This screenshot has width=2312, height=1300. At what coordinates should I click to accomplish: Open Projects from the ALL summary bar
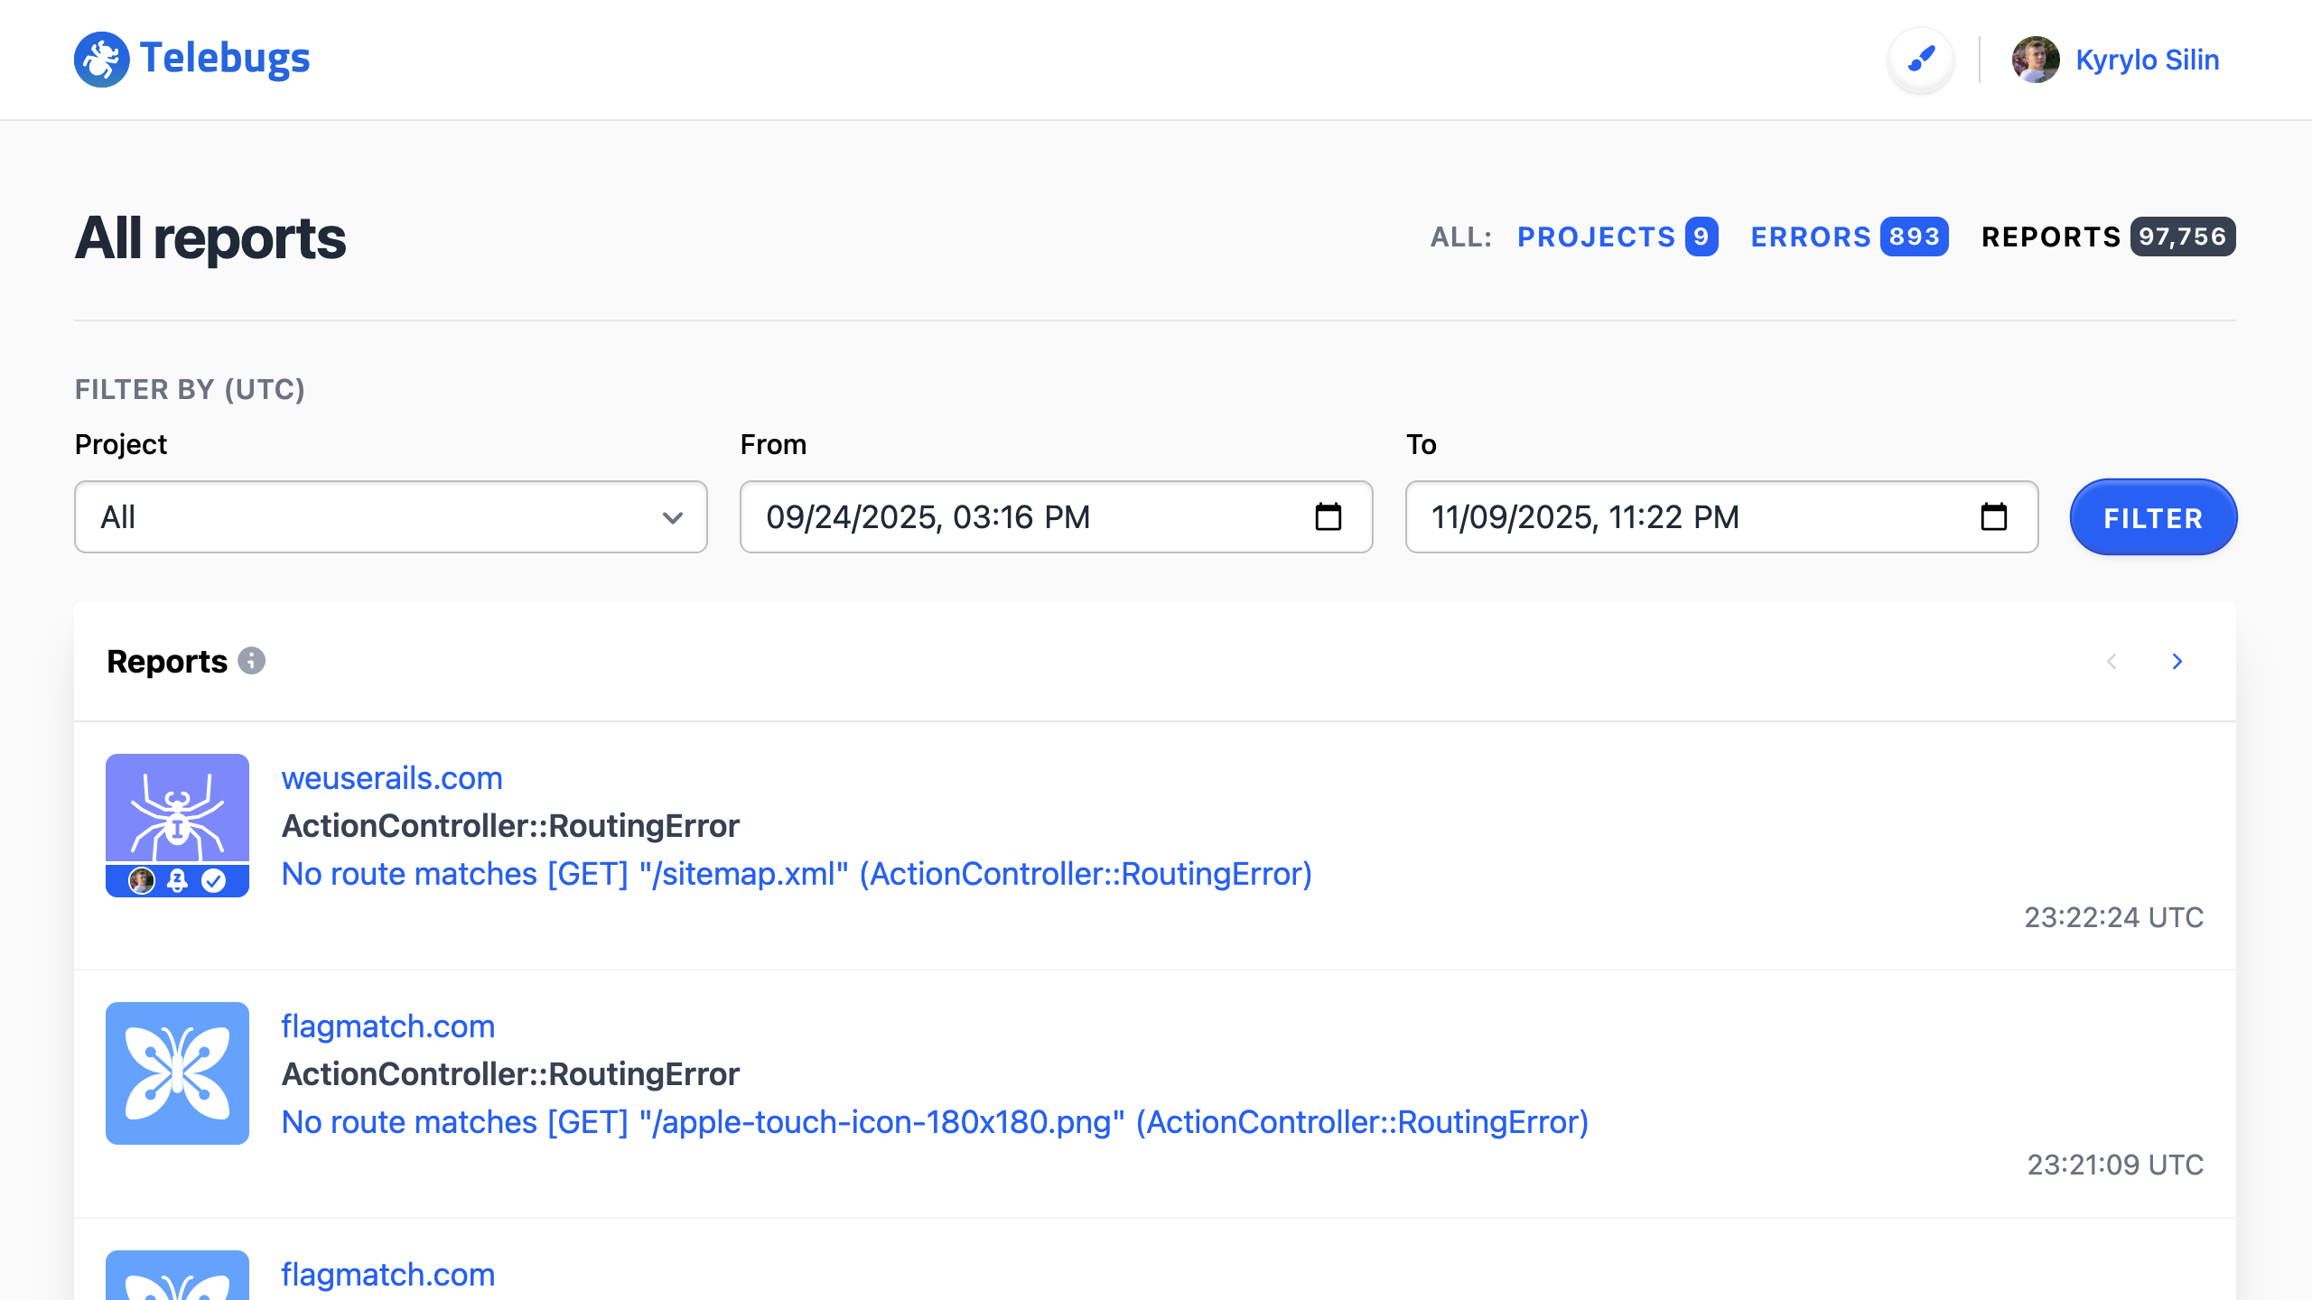pos(1597,237)
